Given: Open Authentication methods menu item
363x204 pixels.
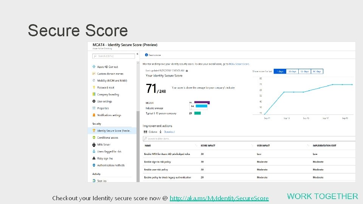Looking at the screenshot, I should pos(111,165).
